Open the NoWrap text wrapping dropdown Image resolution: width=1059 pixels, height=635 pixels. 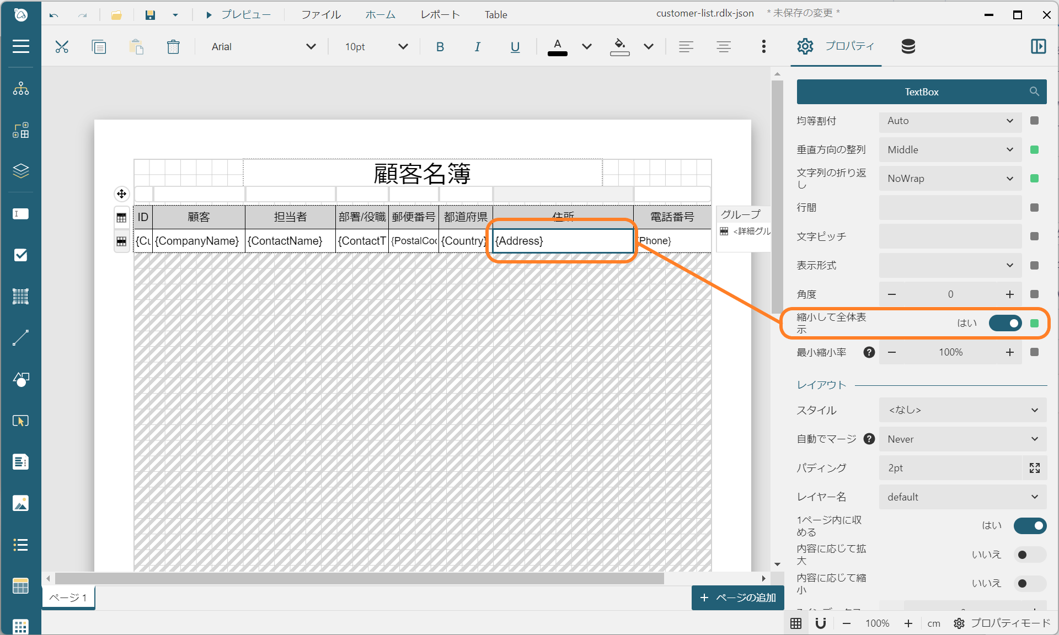click(x=950, y=179)
